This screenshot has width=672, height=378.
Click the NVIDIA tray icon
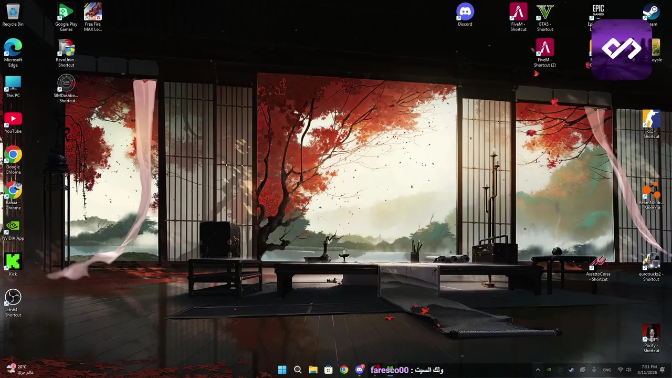point(549,370)
